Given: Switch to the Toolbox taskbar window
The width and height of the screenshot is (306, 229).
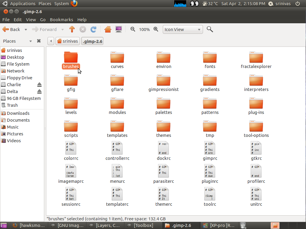Looking at the screenshot, I should point(143,225).
